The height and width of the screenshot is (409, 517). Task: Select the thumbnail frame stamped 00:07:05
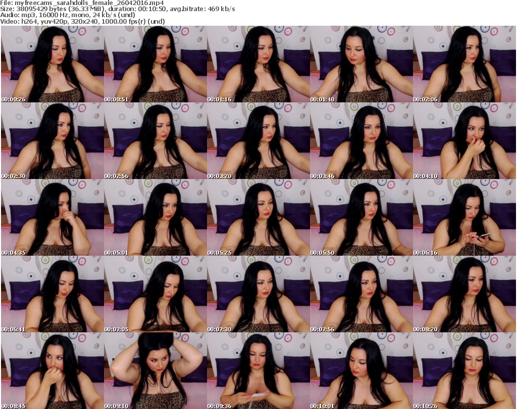(156, 294)
